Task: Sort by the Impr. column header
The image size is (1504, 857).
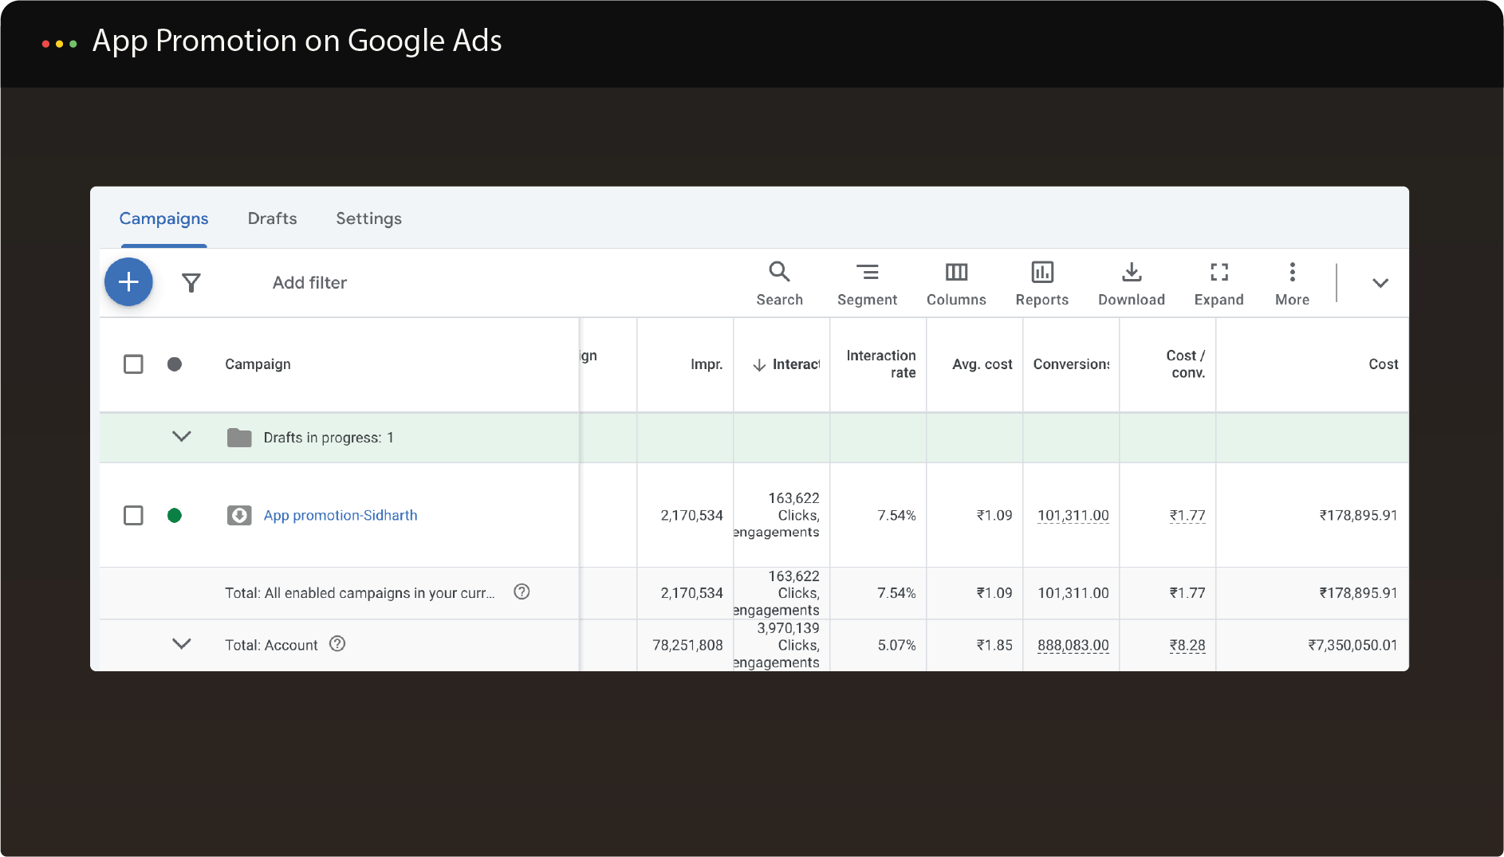Action: point(707,364)
